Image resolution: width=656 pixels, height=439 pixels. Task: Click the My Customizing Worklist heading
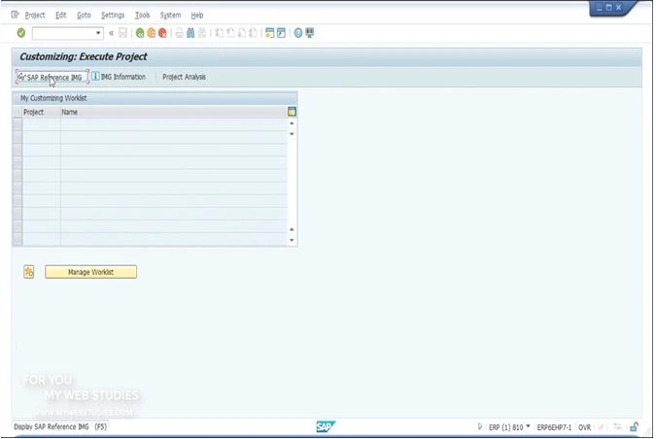[53, 98]
